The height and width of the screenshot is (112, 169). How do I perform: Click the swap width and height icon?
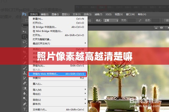pyautogui.click(x=140, y=20)
